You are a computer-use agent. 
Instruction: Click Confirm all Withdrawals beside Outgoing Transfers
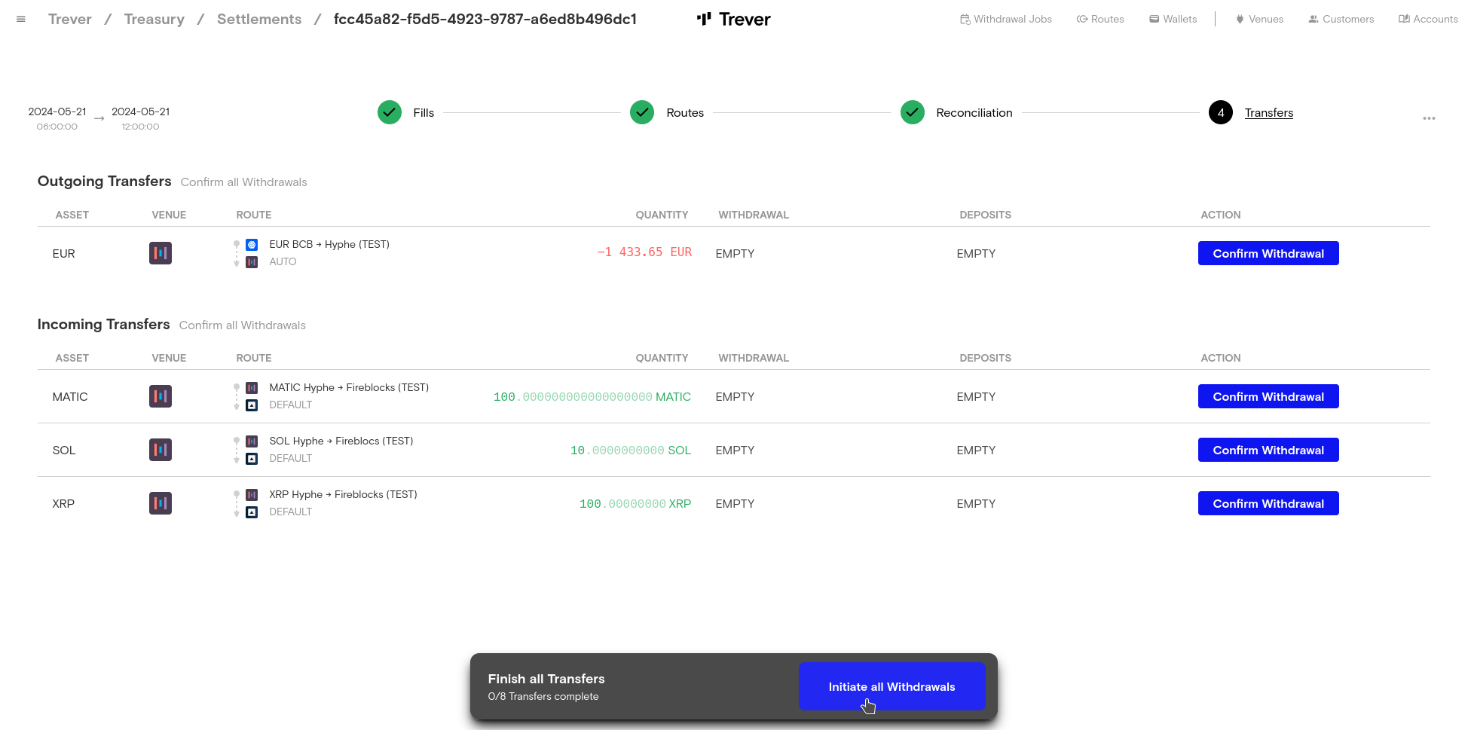[244, 182]
